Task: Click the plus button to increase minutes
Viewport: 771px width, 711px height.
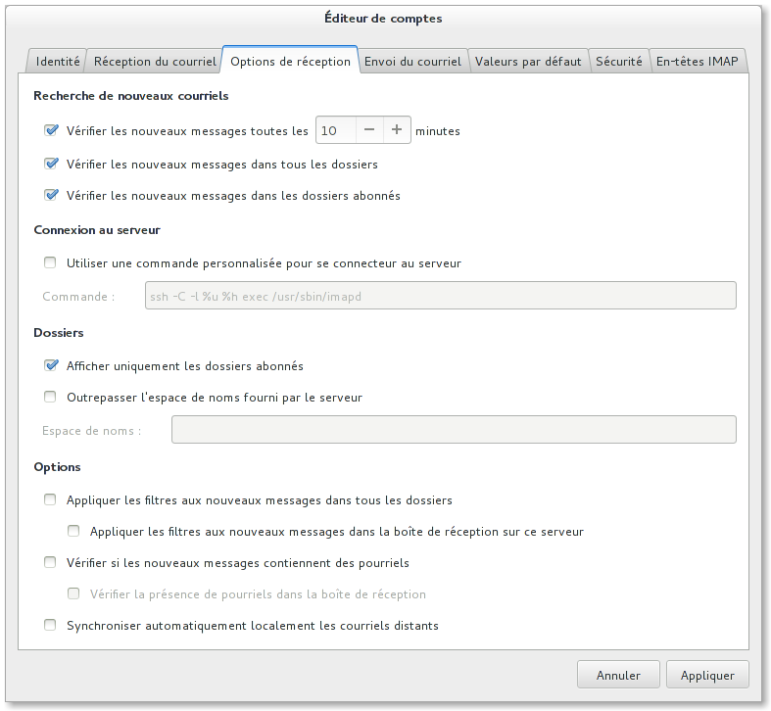Action: (x=396, y=130)
